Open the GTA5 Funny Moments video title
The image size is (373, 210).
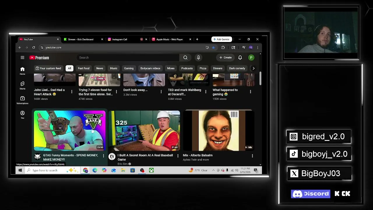[x=71, y=157]
